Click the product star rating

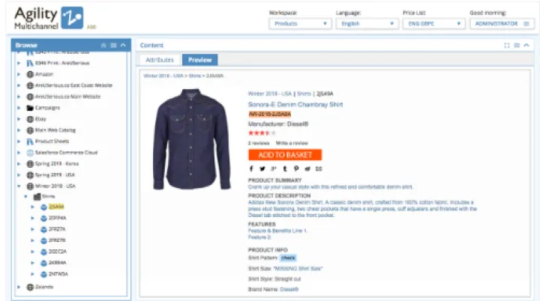pyautogui.click(x=262, y=133)
